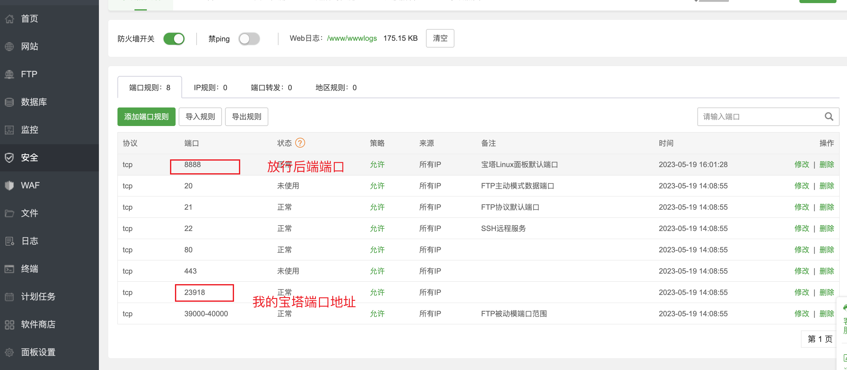Screen dimensions: 847x370
Task: Click 宝塔Linux面板默认端口 remark text
Action: click(x=519, y=164)
